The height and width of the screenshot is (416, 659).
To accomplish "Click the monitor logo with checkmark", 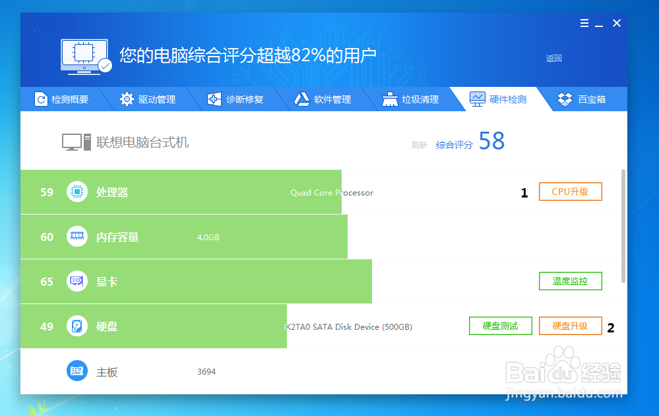I will click(x=86, y=57).
